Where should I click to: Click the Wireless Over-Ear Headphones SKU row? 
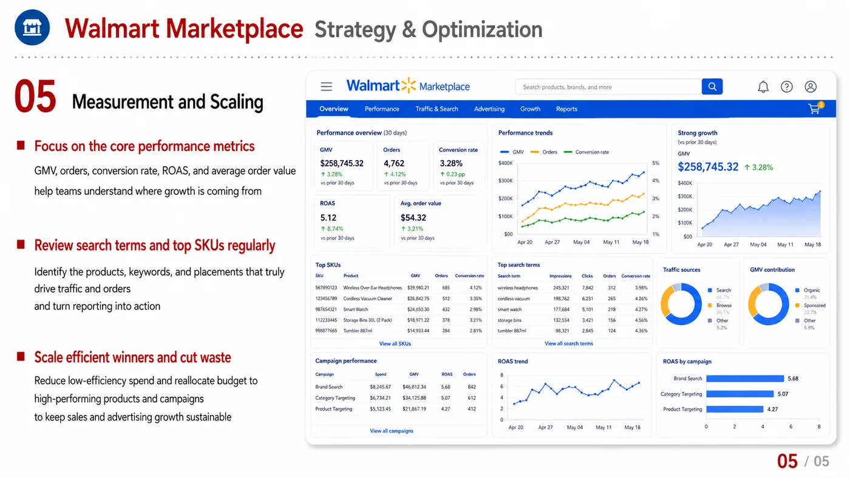click(x=399, y=288)
